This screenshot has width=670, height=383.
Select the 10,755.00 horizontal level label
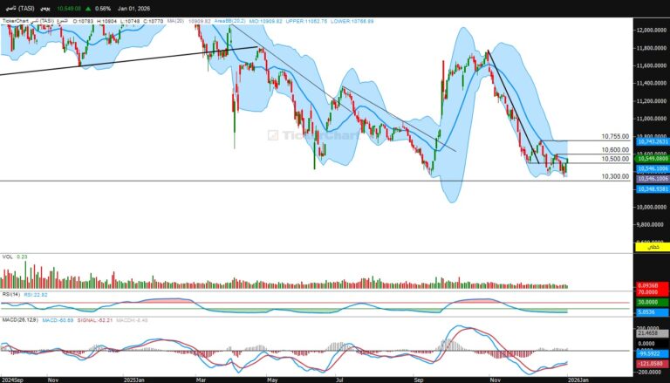tap(615, 136)
